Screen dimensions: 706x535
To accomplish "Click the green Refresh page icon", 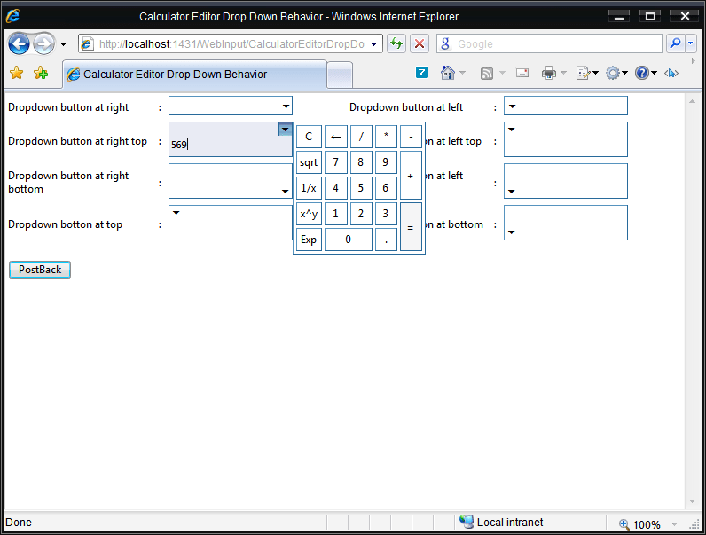I will pyautogui.click(x=396, y=43).
